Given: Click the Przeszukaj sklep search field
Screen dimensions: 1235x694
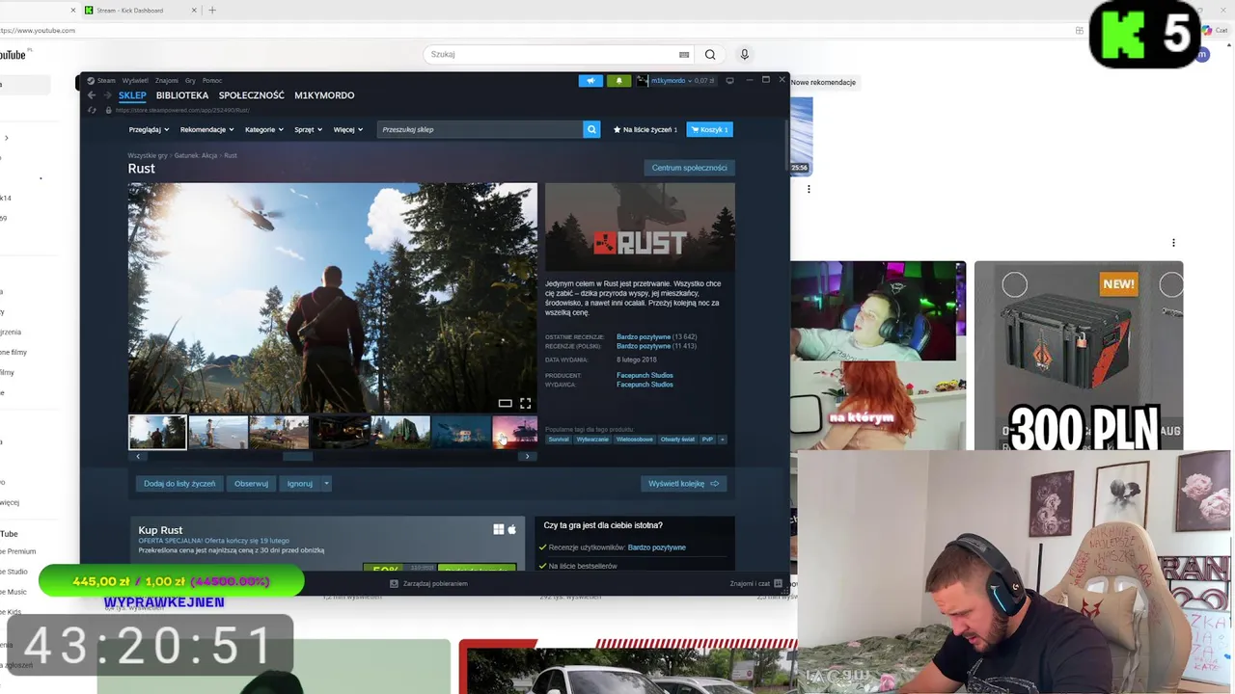Looking at the screenshot, I should coord(480,129).
